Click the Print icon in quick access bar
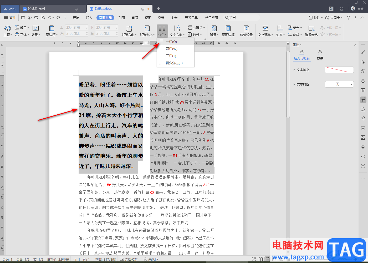This screenshot has width=368, height=263. [36, 18]
